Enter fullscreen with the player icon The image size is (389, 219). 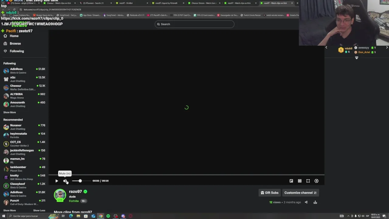pos(308,181)
